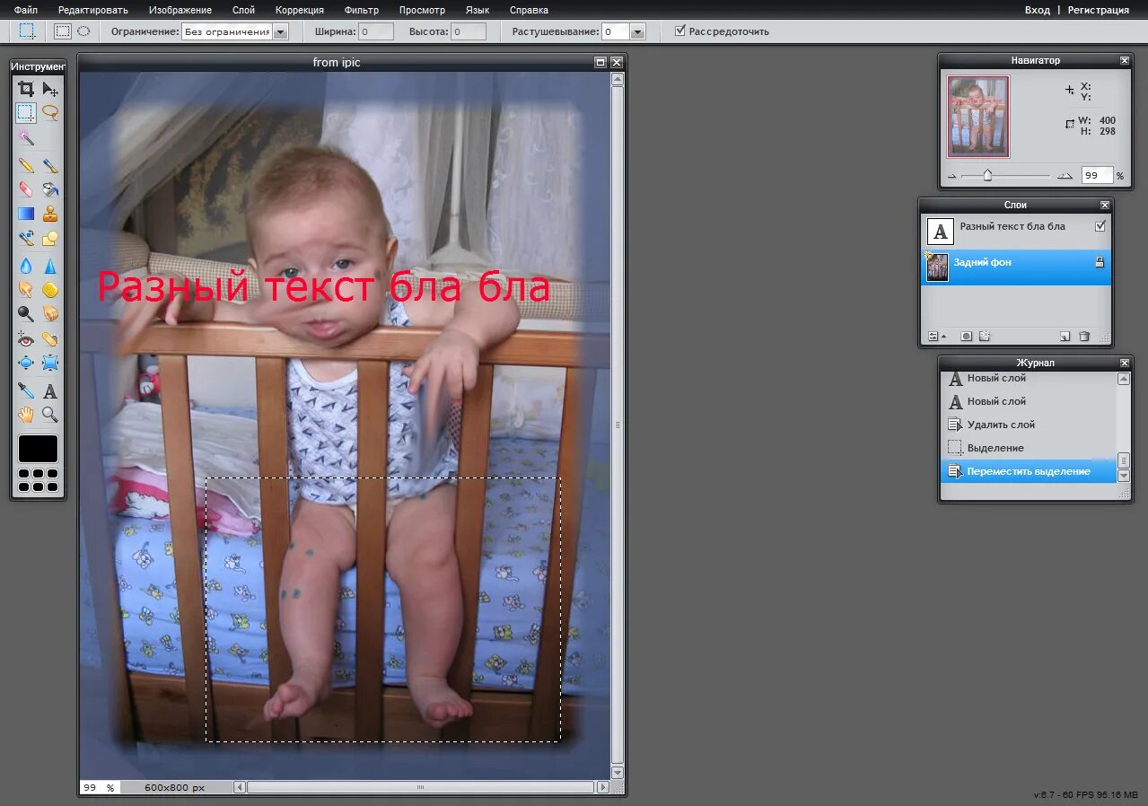The height and width of the screenshot is (806, 1148).
Task: Select the Brush tool
Action: pyautogui.click(x=50, y=166)
